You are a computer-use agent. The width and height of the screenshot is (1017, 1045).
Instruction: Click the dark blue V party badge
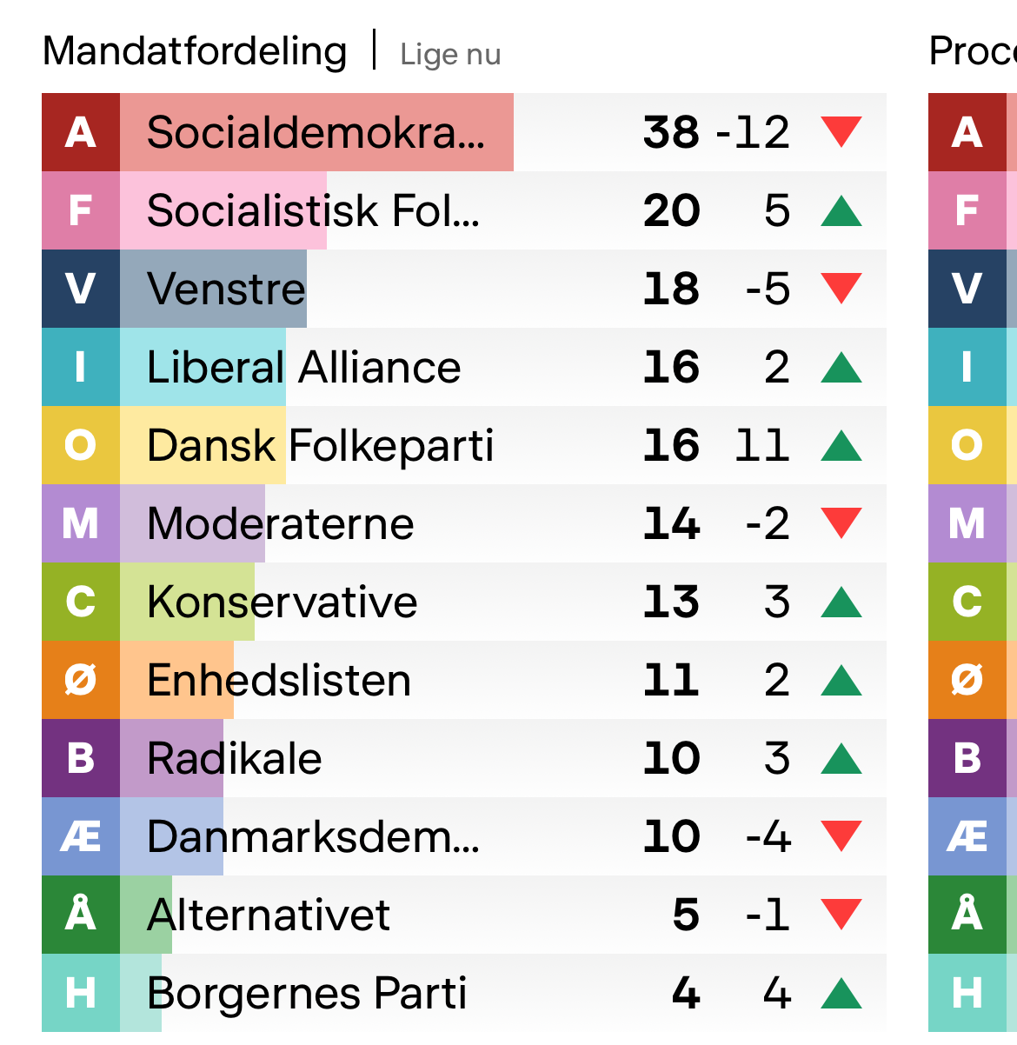pyautogui.click(x=81, y=289)
